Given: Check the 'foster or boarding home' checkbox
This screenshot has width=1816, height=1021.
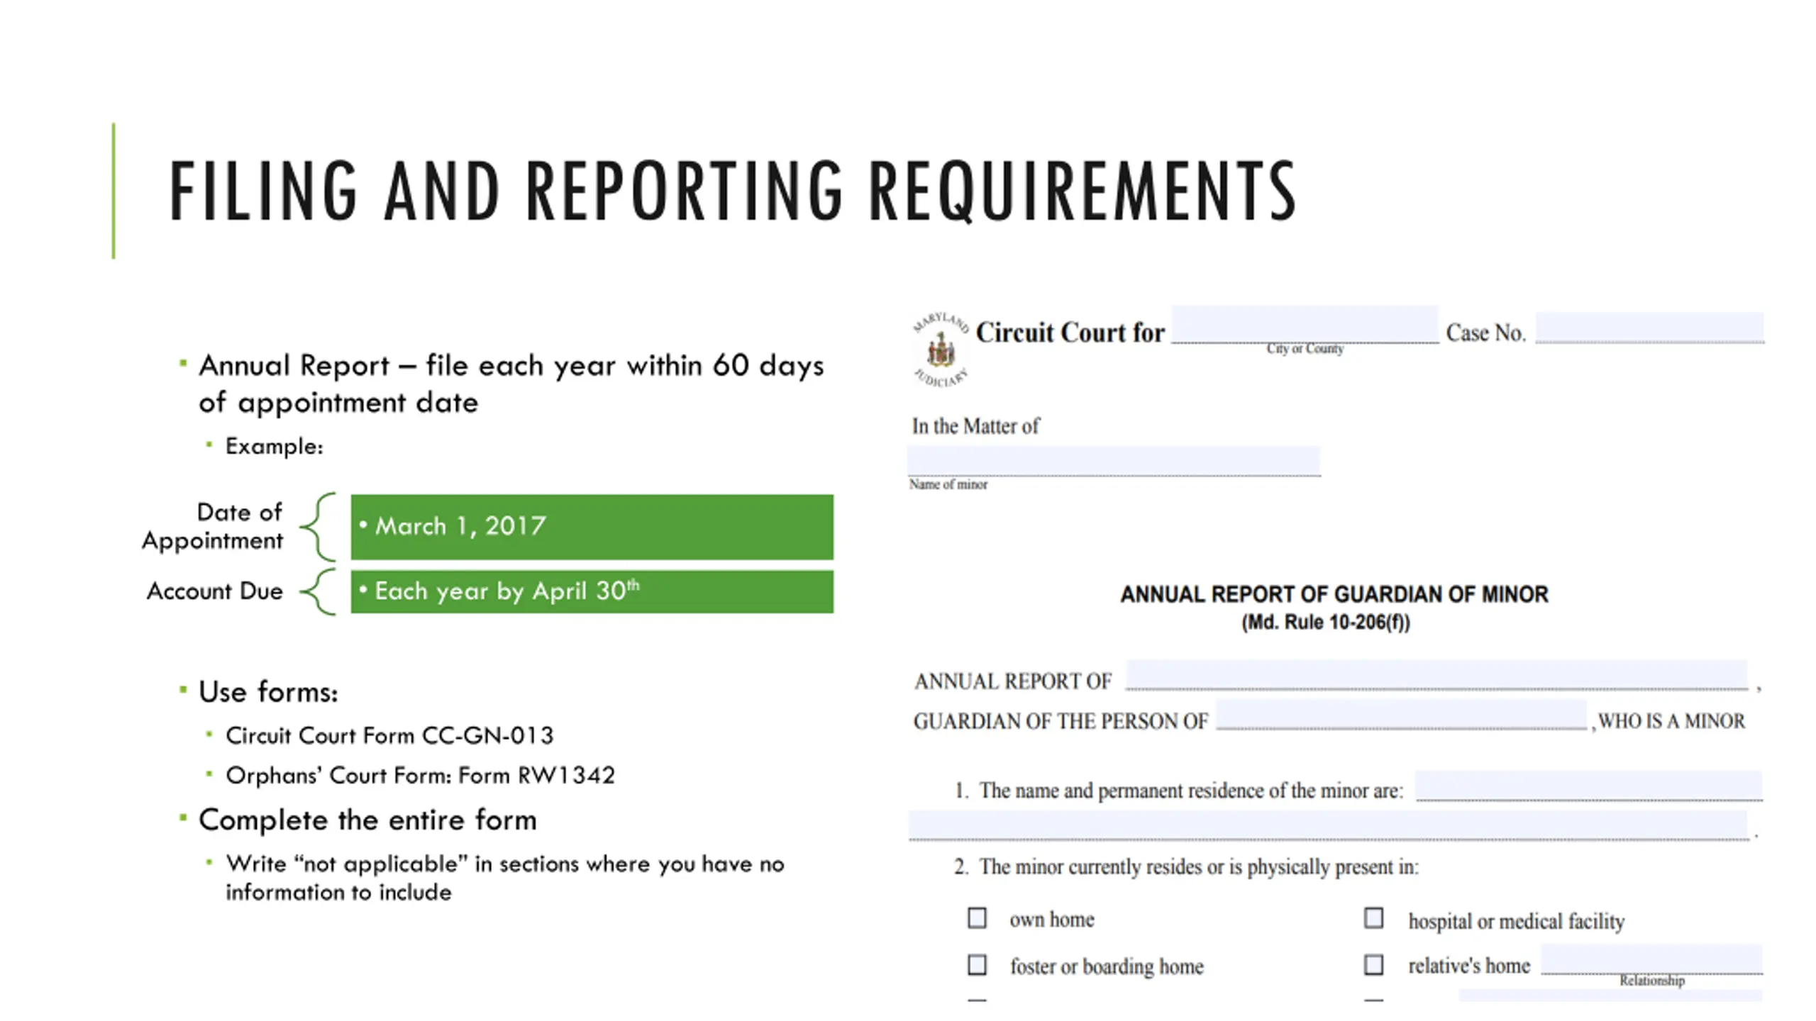Looking at the screenshot, I should 977,965.
